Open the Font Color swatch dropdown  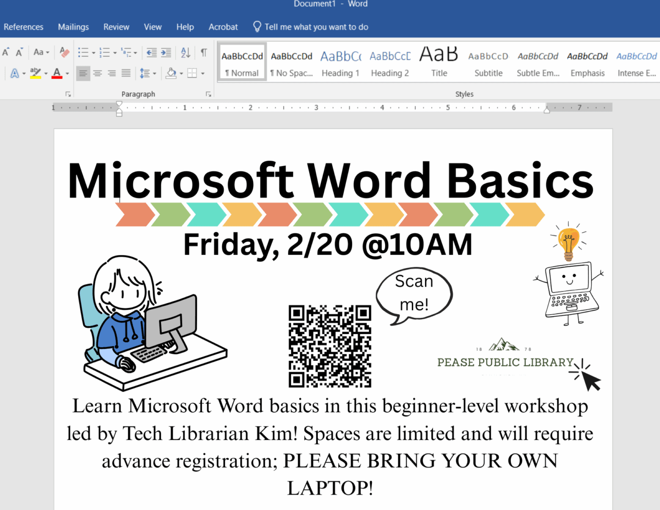click(x=67, y=73)
